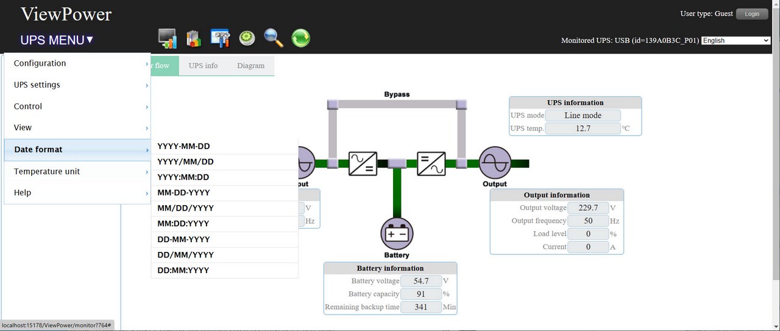Screen dimensions: 780x331
Task: Click the monitor with bar chart toolbar icon
Action: pyautogui.click(x=167, y=38)
